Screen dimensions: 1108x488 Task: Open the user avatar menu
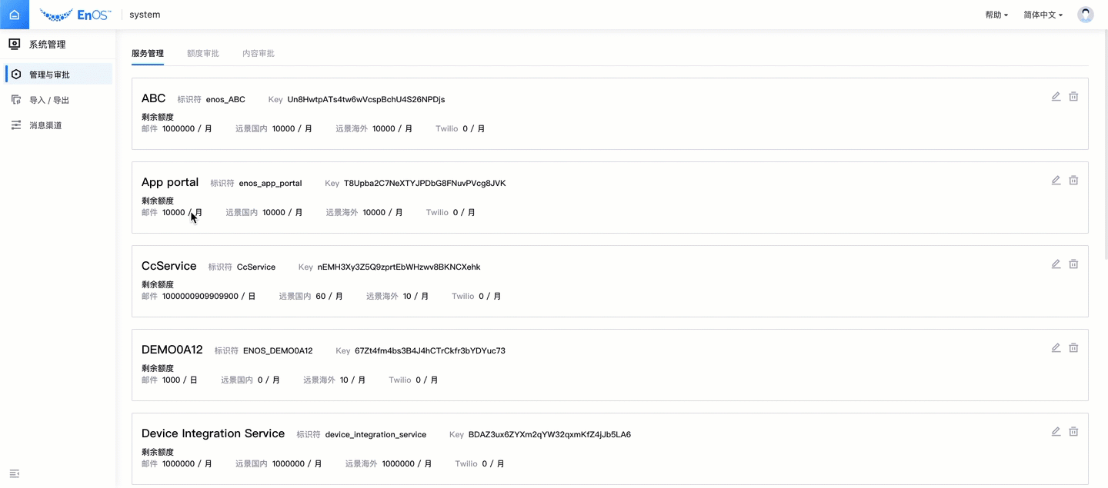[1085, 15]
